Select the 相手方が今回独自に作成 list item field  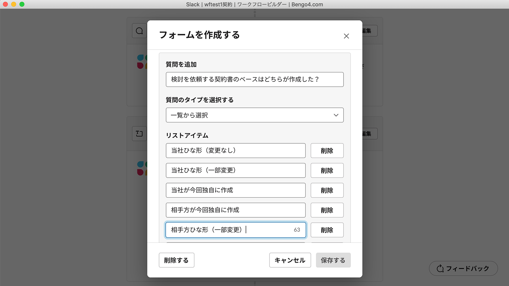235,210
